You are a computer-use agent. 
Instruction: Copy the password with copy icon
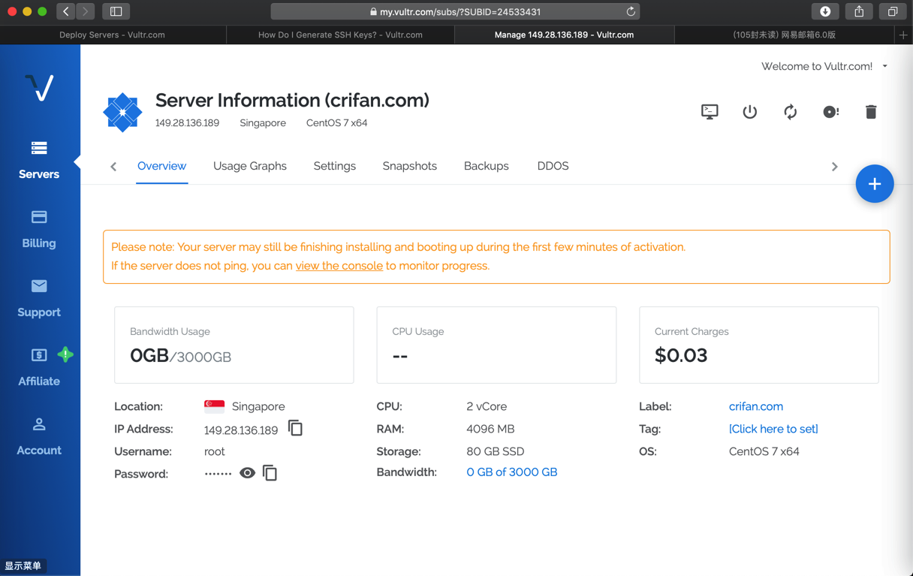[270, 473]
